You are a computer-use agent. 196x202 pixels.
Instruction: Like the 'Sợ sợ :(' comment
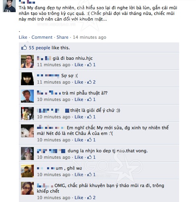tap(79, 82)
